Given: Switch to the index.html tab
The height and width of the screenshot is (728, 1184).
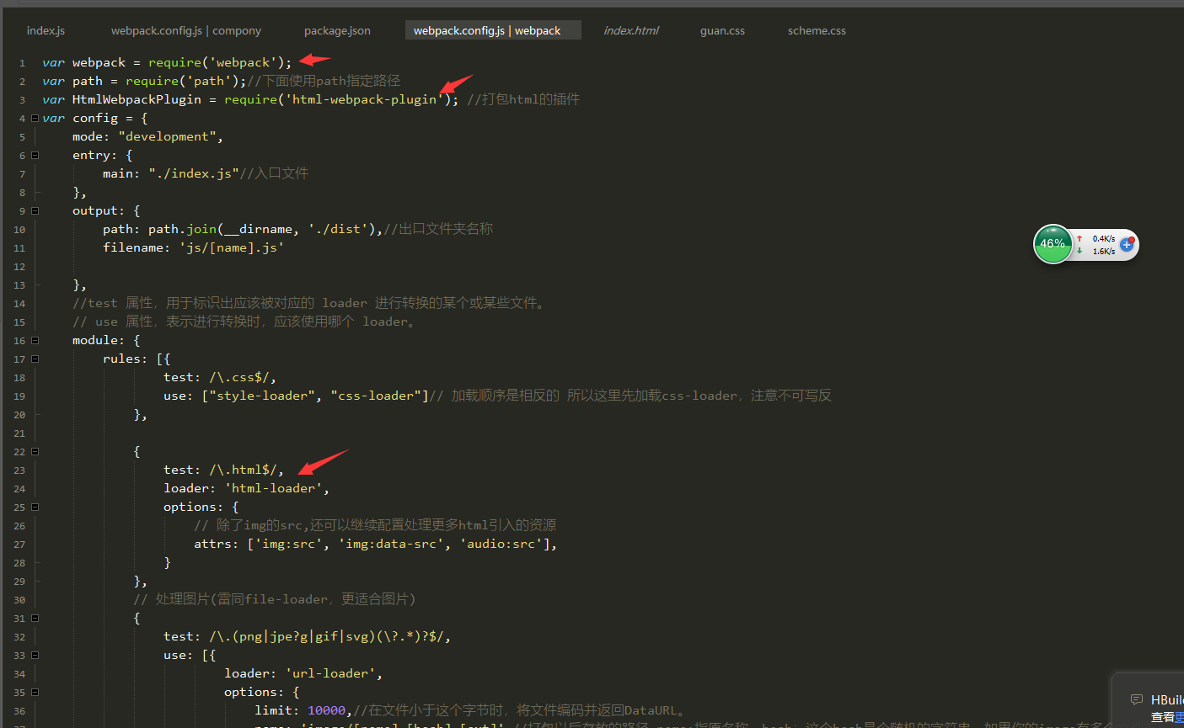Looking at the screenshot, I should [631, 31].
